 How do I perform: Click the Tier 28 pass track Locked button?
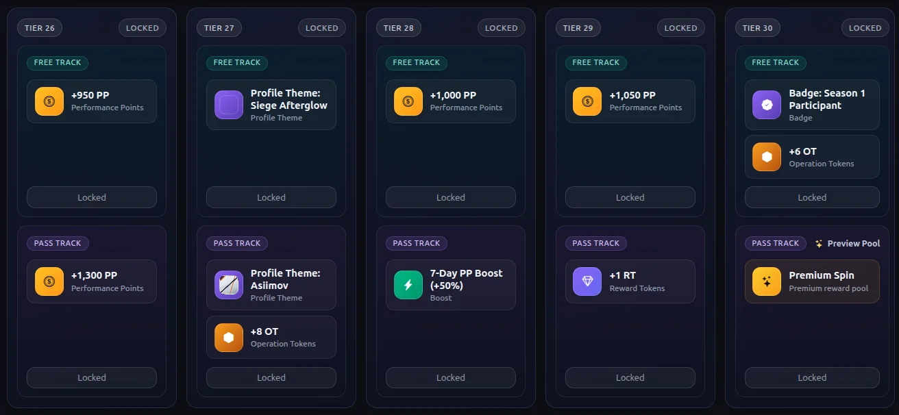451,377
